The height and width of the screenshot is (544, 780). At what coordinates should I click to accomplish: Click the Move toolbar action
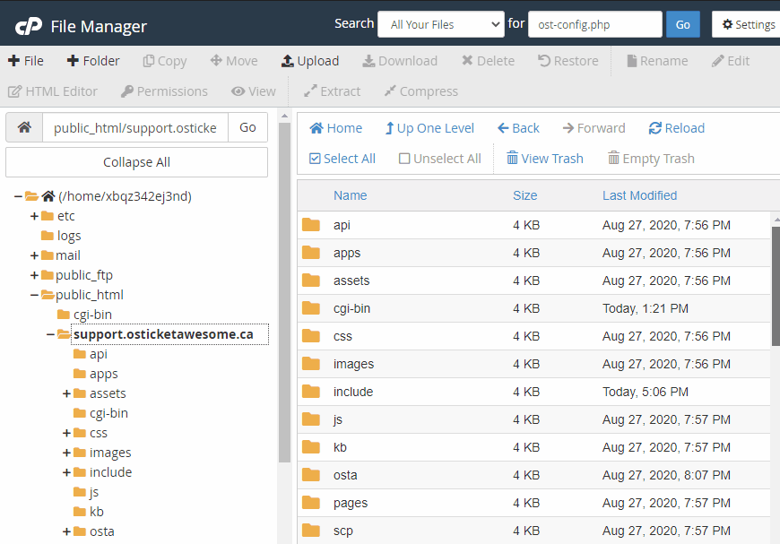pyautogui.click(x=234, y=61)
